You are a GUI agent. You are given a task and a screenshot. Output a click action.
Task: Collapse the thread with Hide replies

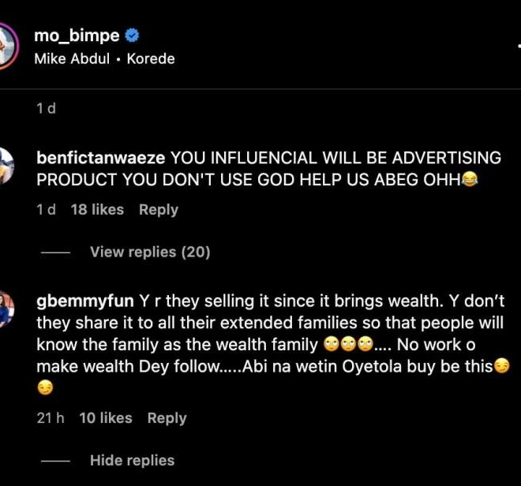click(132, 460)
